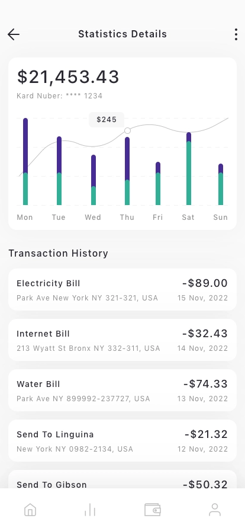Image resolution: width=245 pixels, height=531 pixels.
Task: Open the Send To Linguina transaction
Action: 122,441
